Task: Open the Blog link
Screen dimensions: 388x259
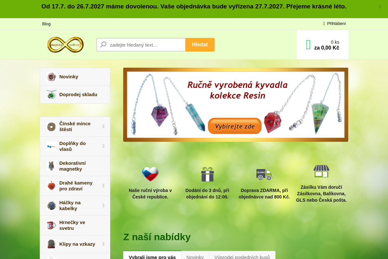Action: 47,24
